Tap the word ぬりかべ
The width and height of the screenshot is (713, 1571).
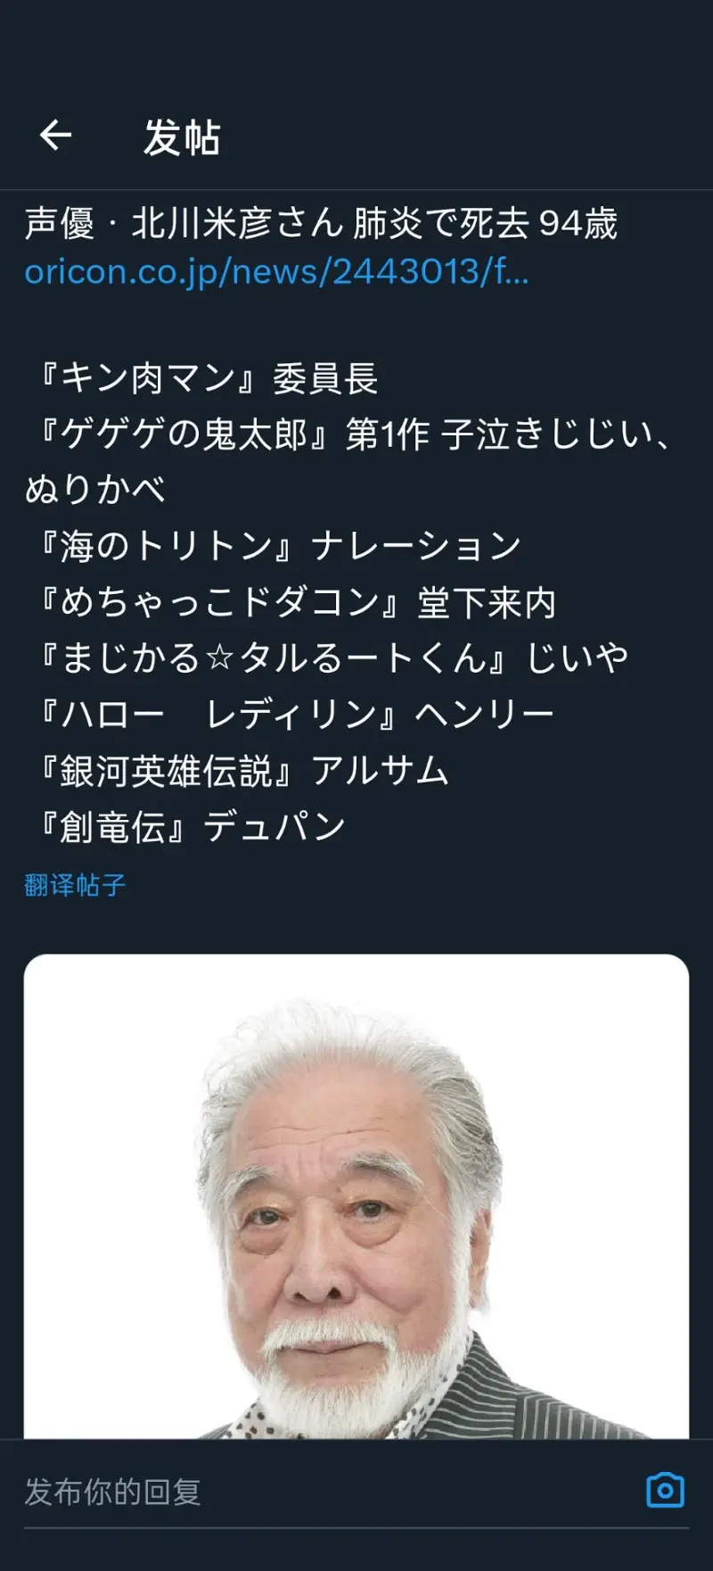pos(95,490)
